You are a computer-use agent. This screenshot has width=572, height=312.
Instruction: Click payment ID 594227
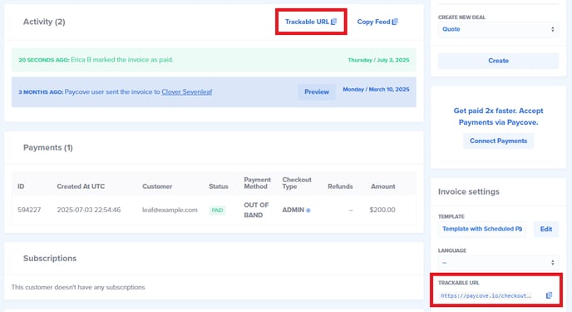tap(29, 210)
